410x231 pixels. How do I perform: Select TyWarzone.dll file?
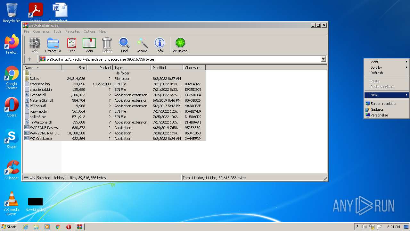coord(115,122)
